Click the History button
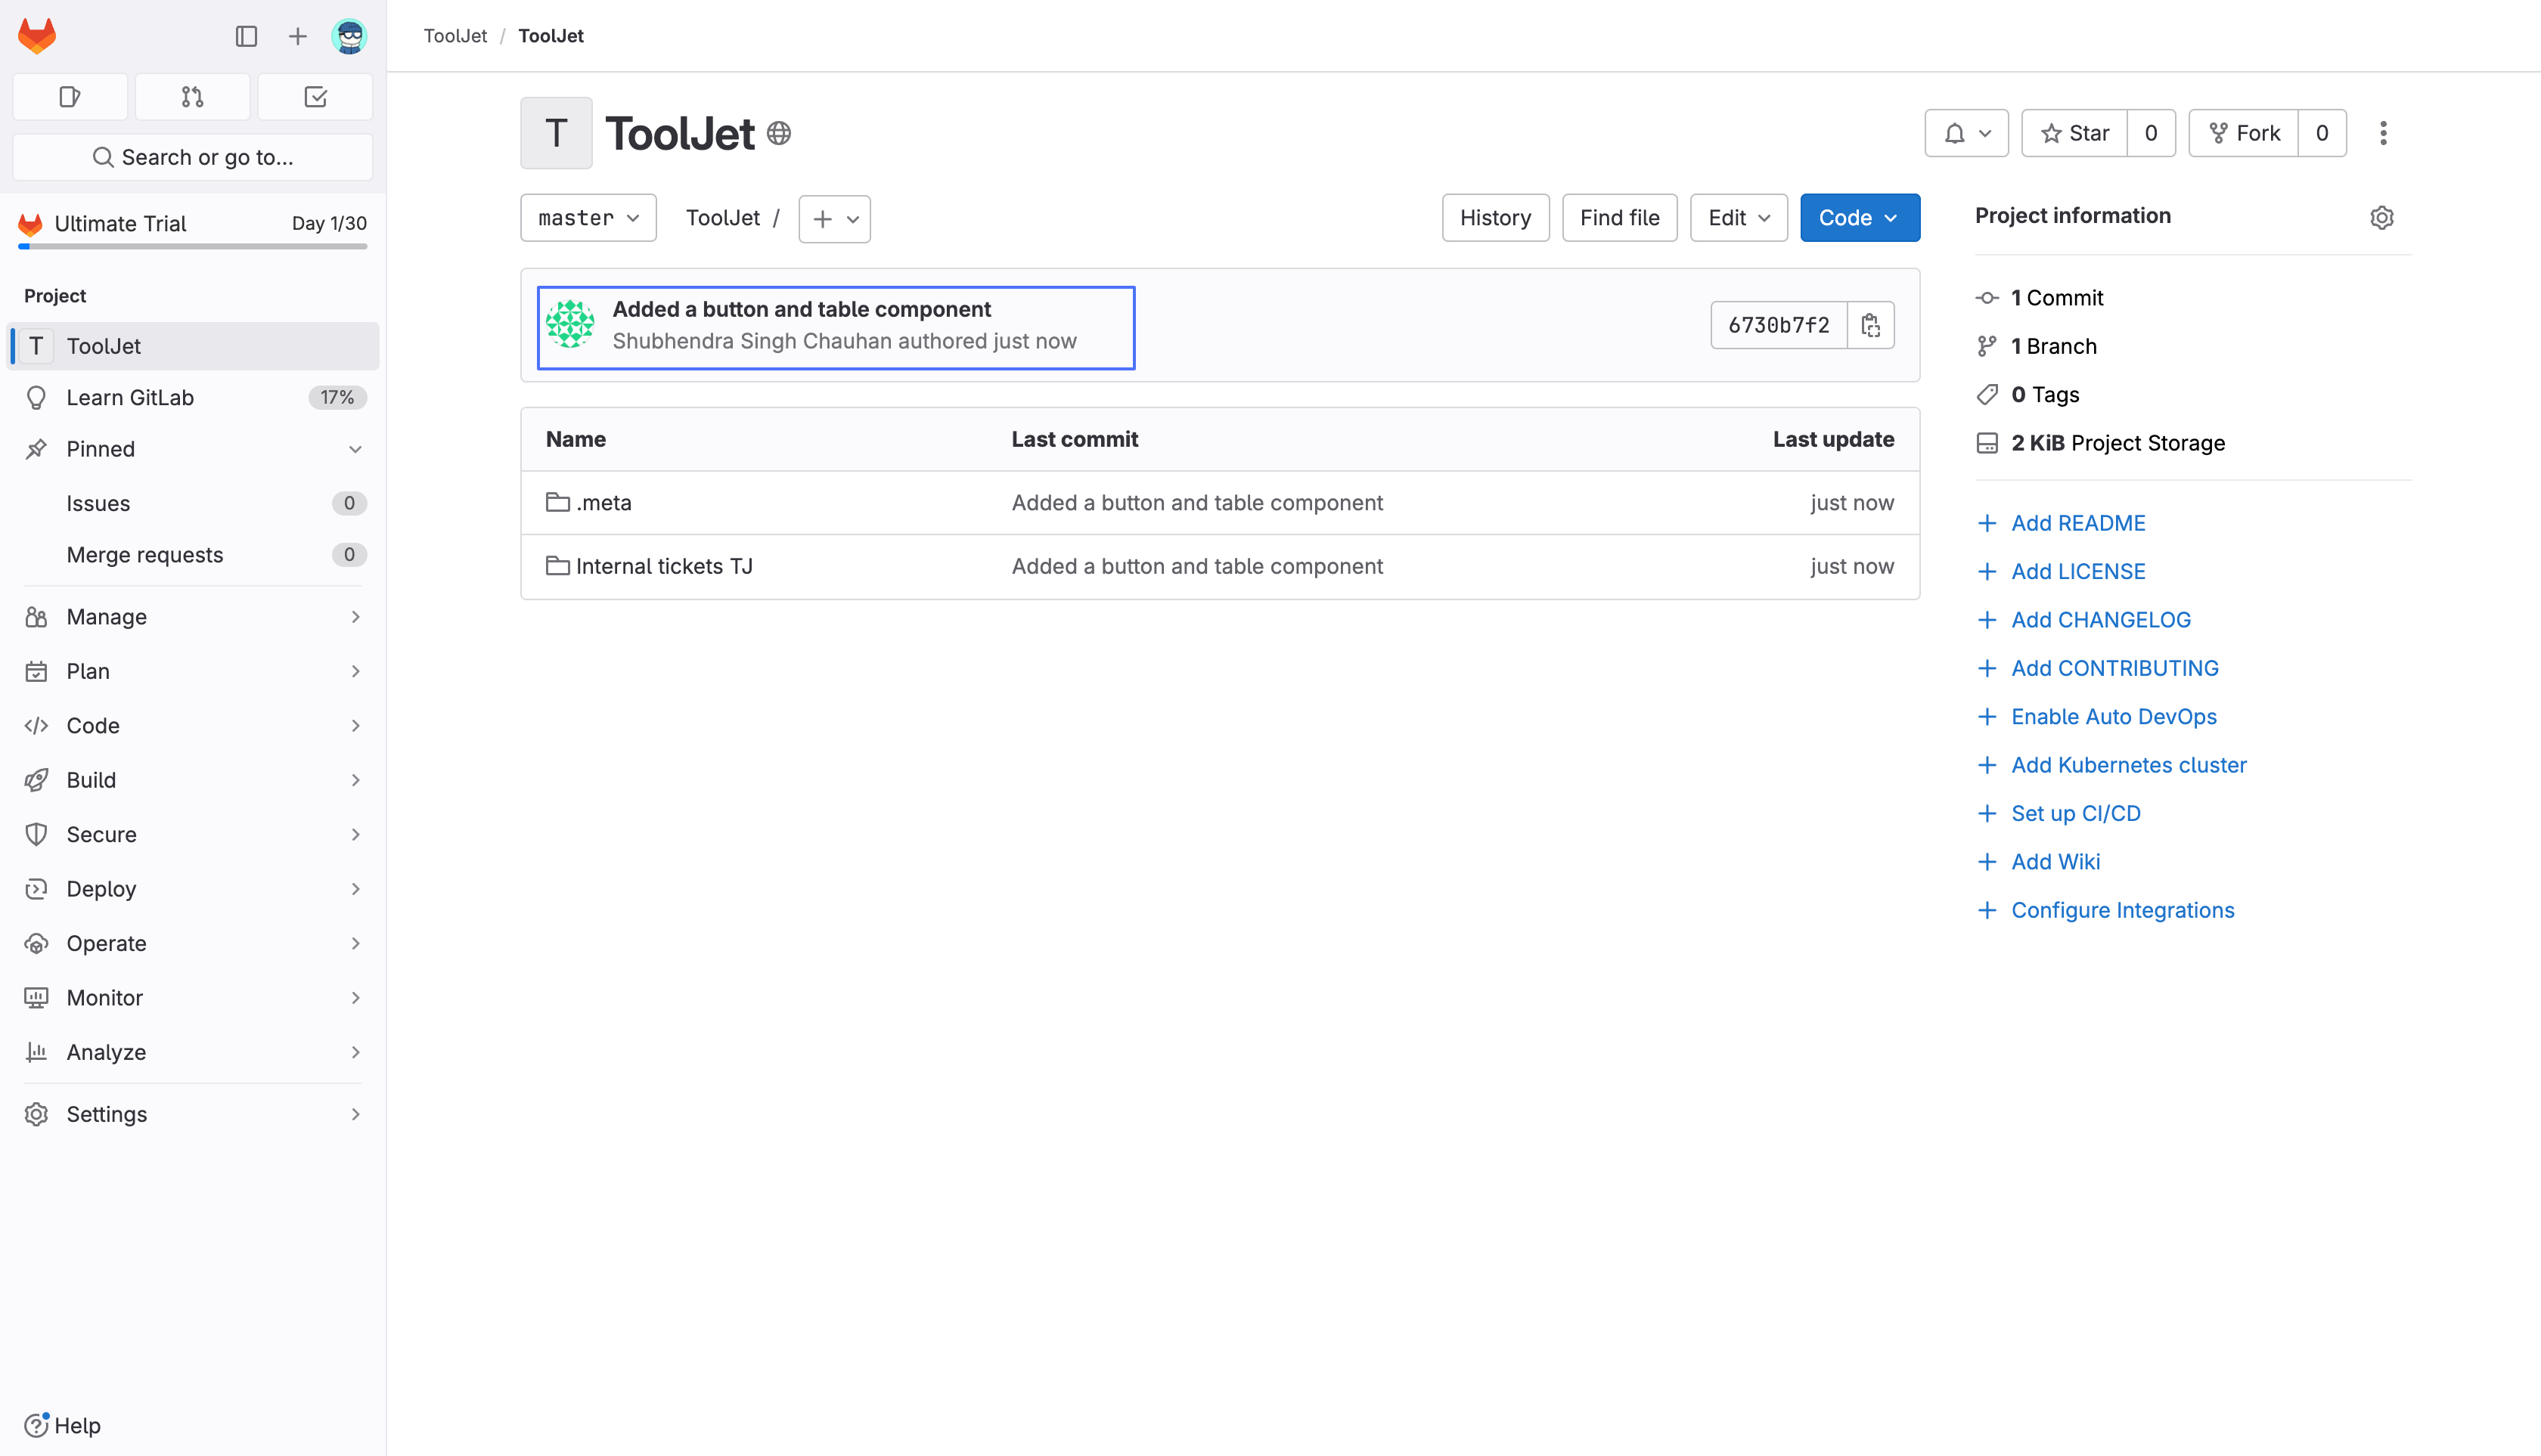Viewport: 2541px width, 1456px height. tap(1494, 218)
